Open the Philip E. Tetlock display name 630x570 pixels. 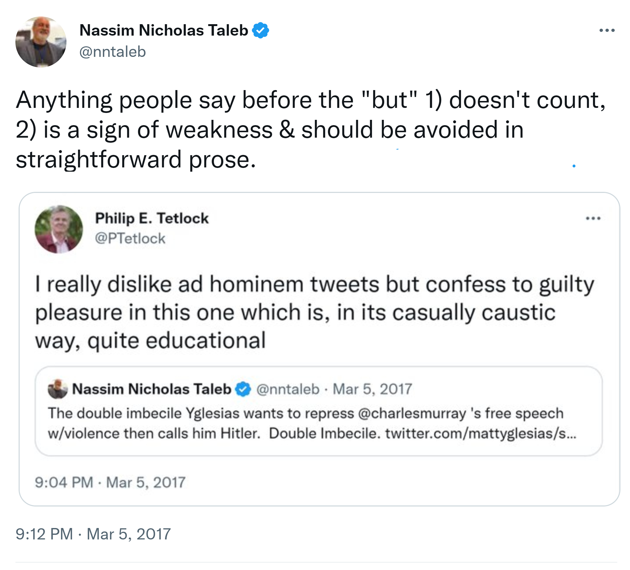[152, 218]
